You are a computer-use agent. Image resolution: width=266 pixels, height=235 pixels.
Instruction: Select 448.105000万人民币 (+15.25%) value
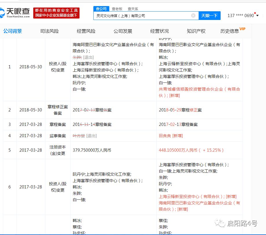coord(191,150)
